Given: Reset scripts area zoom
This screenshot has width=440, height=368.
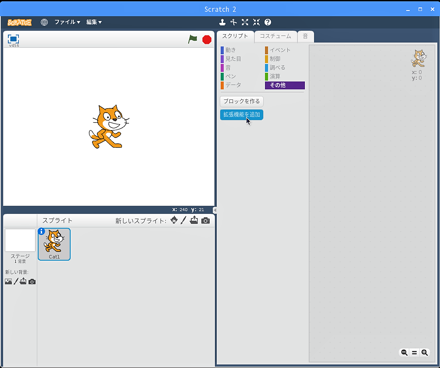Looking at the screenshot, I should pos(415,353).
